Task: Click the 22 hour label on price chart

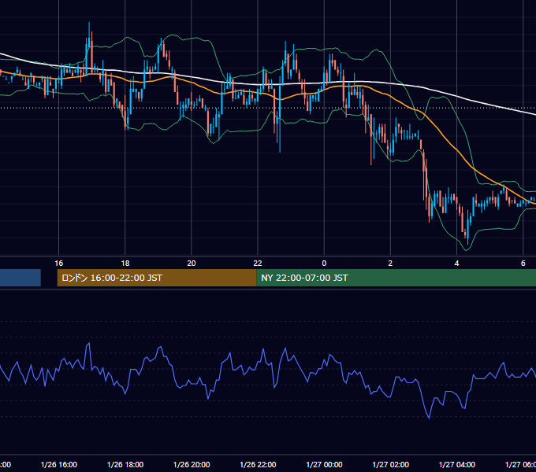Action: [x=258, y=264]
